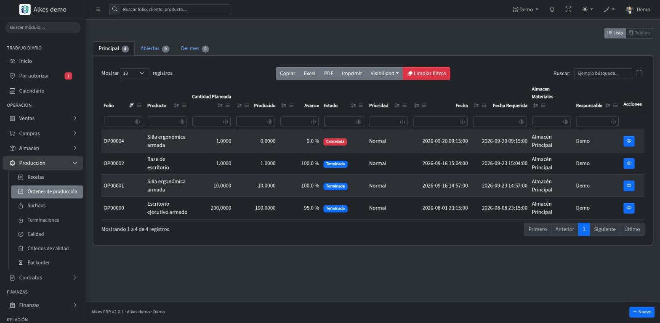Open the Visibilidad dropdown

click(x=384, y=73)
